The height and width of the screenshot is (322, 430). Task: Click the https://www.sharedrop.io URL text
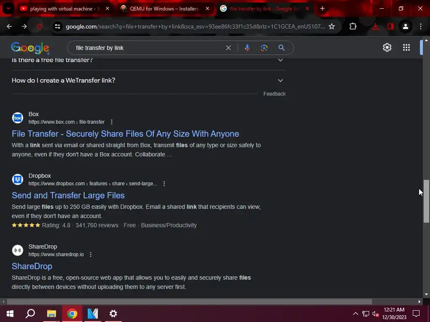coord(56,254)
